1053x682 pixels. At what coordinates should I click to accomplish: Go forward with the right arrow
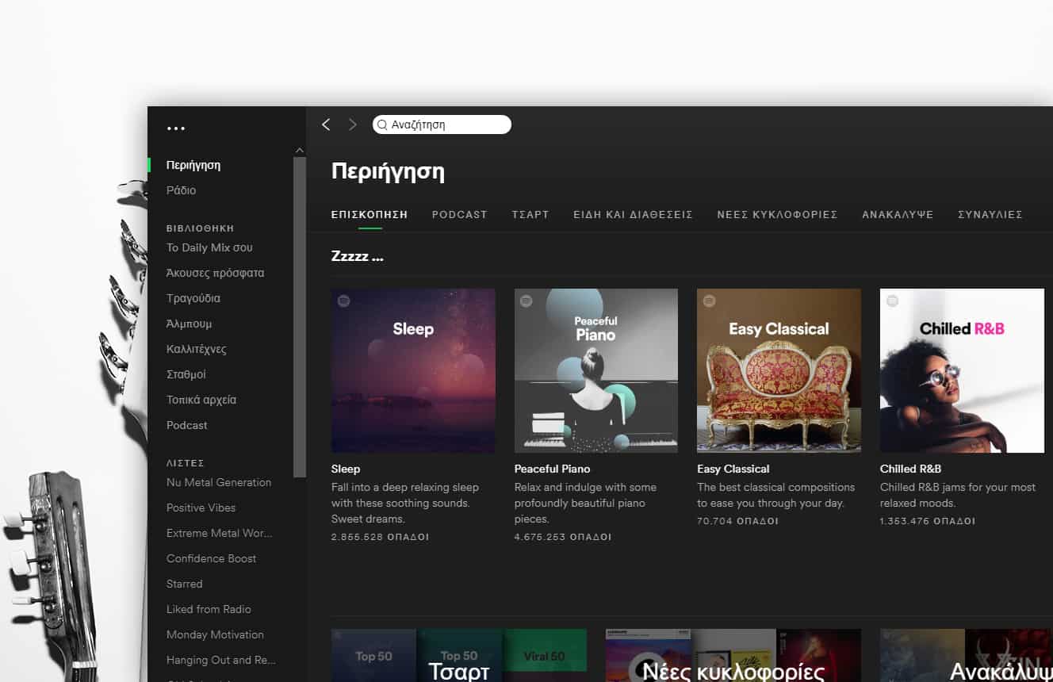pyautogui.click(x=353, y=125)
